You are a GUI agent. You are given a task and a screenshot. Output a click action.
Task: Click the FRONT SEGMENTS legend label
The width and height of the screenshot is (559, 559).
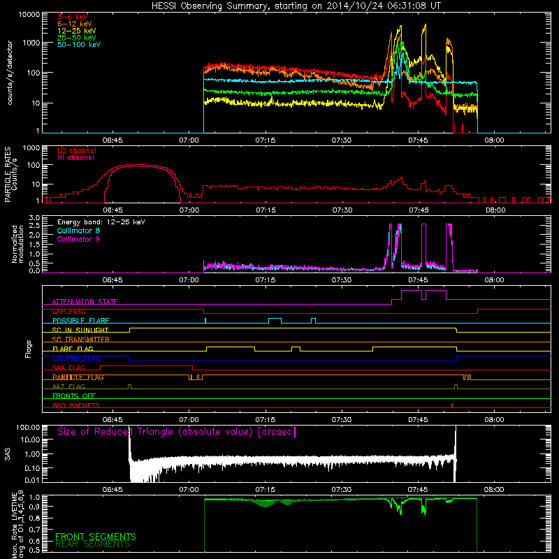tap(96, 537)
